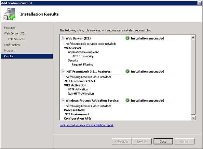Click 'The following role services were installed' text
This screenshot has height=149, width=203.
pyautogui.click(x=90, y=44)
